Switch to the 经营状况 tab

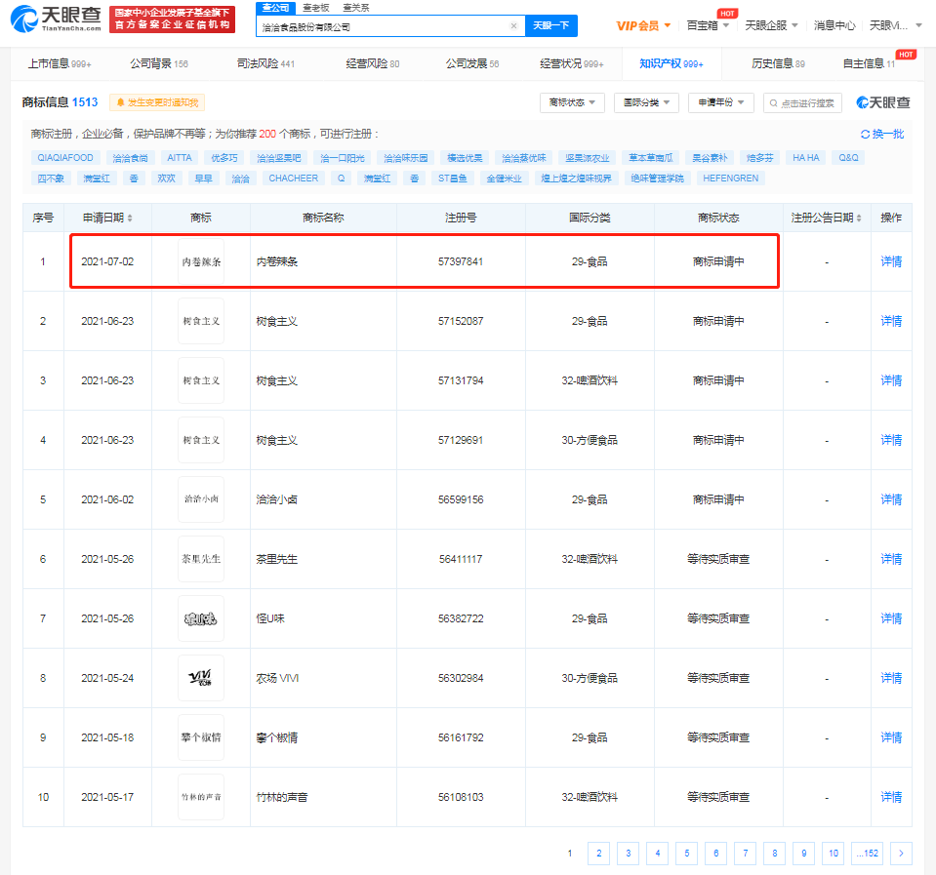pyautogui.click(x=571, y=63)
